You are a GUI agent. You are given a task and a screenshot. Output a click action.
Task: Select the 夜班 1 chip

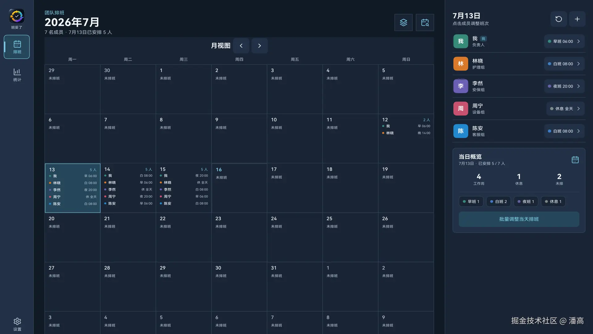point(526,201)
